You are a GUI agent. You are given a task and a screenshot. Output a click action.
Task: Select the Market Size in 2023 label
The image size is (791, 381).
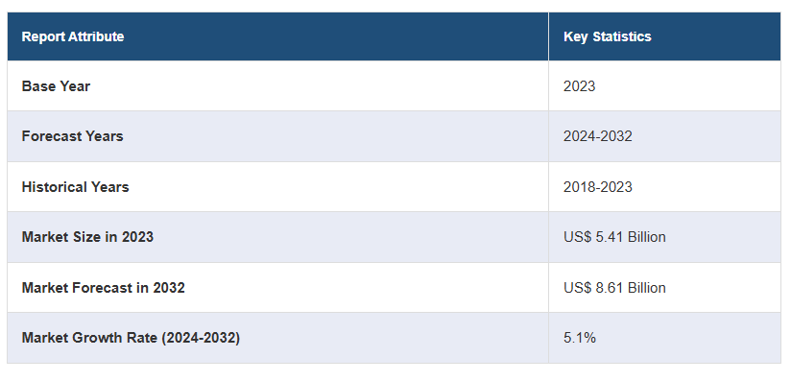[87, 237]
